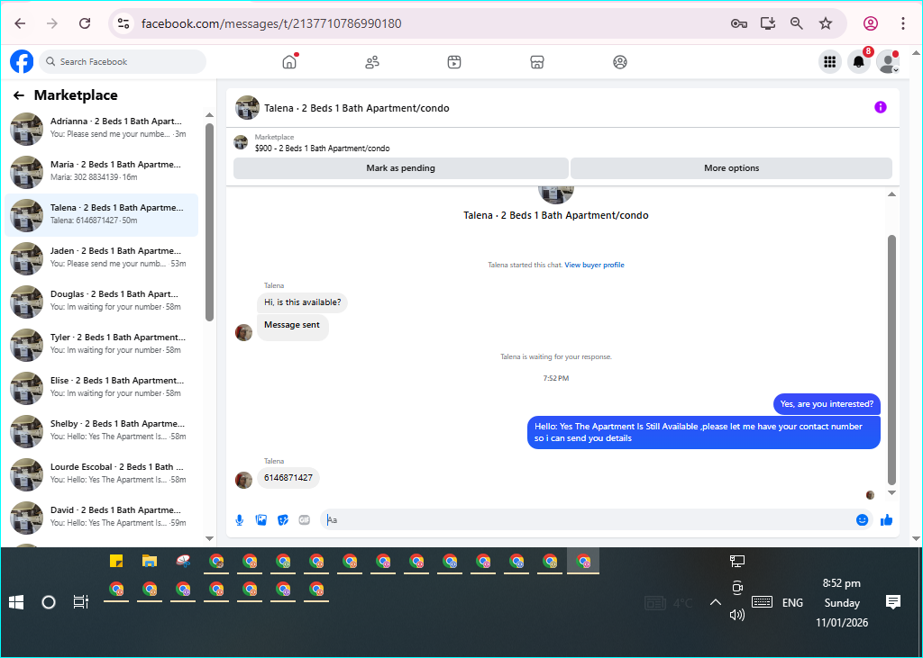Click the password key icon in address bar

pos(739,23)
